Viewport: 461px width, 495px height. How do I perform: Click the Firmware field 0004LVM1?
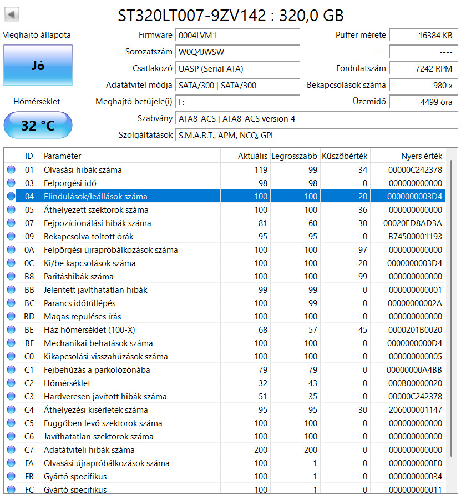237,36
